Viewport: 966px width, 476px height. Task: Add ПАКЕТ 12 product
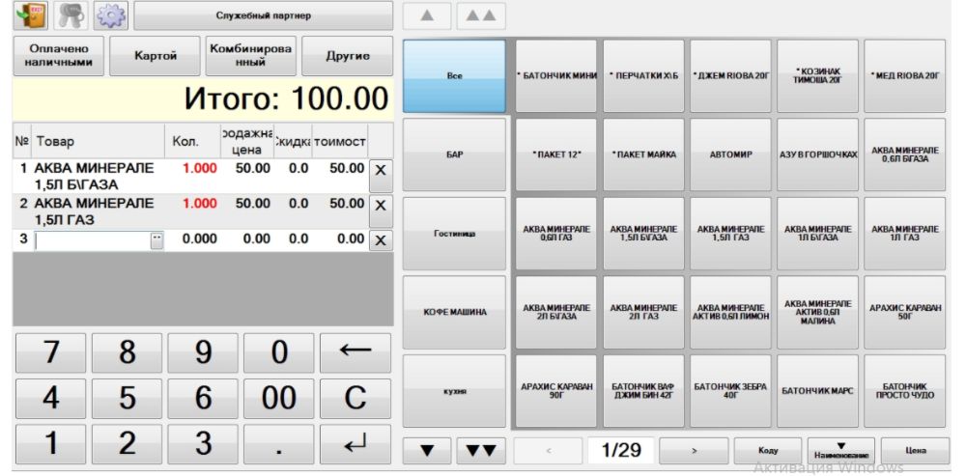(x=556, y=154)
